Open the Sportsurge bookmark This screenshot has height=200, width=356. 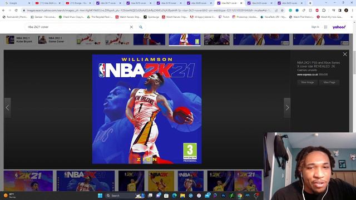(152, 17)
